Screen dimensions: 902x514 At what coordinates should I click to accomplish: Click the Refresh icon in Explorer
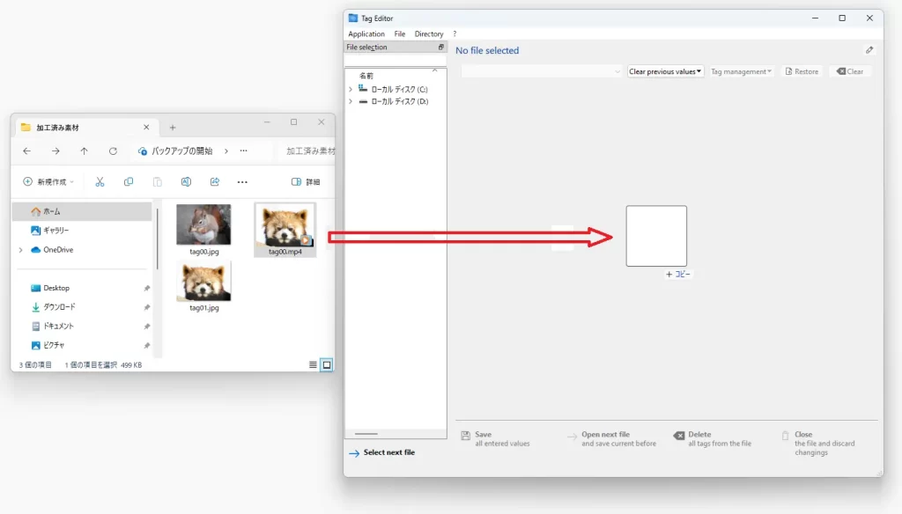click(x=113, y=151)
